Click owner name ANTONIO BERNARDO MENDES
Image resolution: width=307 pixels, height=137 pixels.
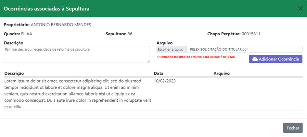coord(61,25)
